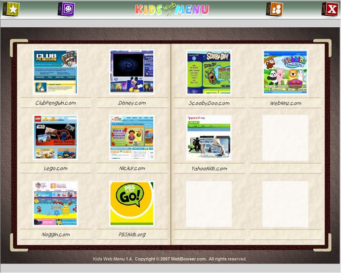Click the purple smiley face block icon
The height and width of the screenshot is (273, 341).
pos(66,9)
